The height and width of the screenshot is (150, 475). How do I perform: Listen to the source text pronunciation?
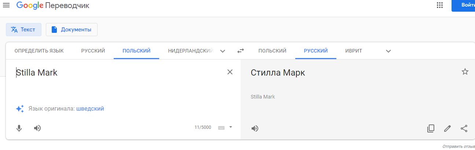pyautogui.click(x=37, y=128)
